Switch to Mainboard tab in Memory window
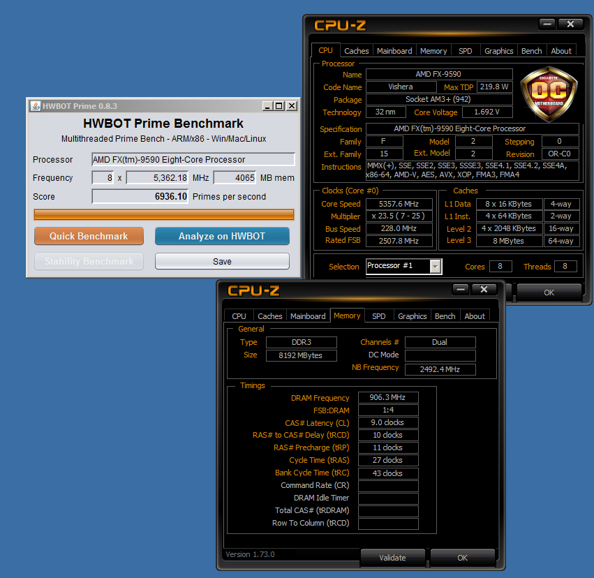The image size is (594, 578). [x=308, y=316]
